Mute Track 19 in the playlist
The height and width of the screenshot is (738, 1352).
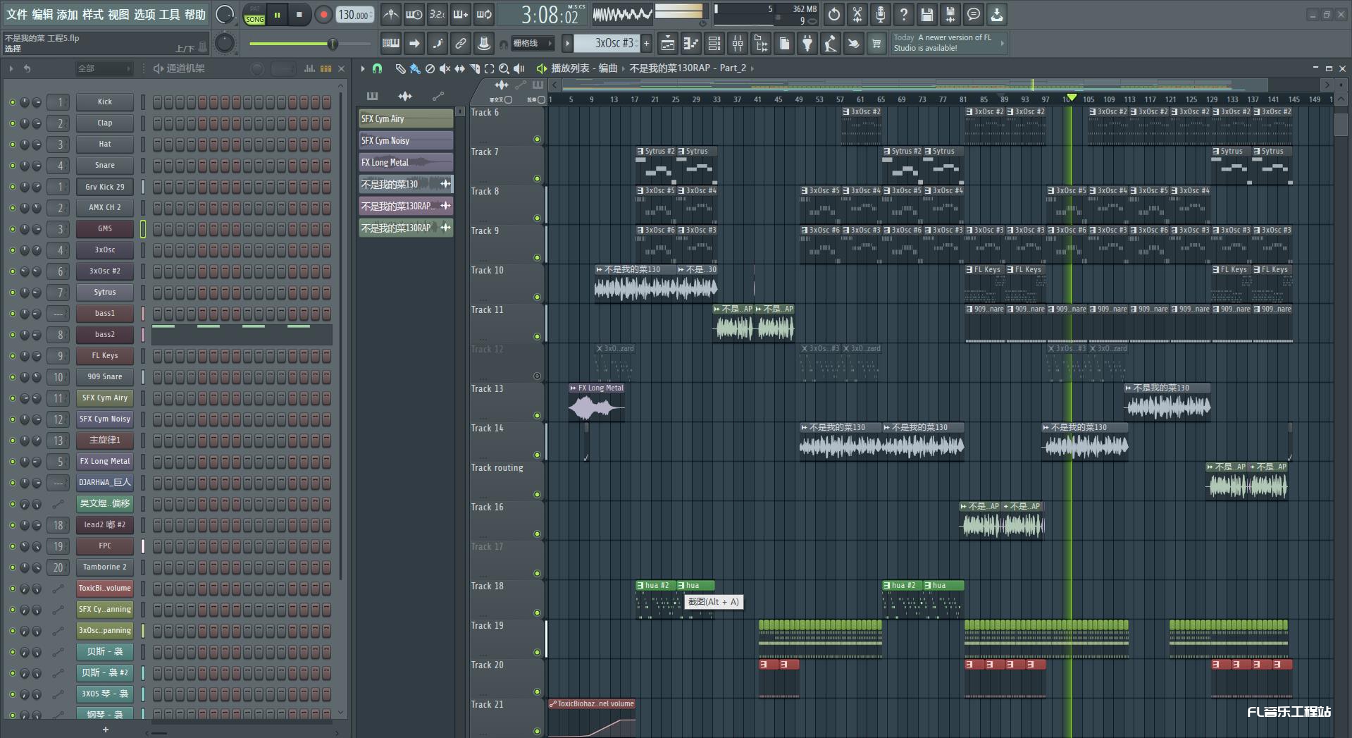[537, 652]
